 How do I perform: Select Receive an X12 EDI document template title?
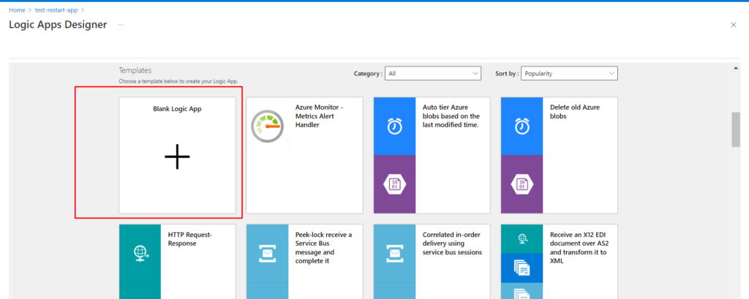(579, 248)
